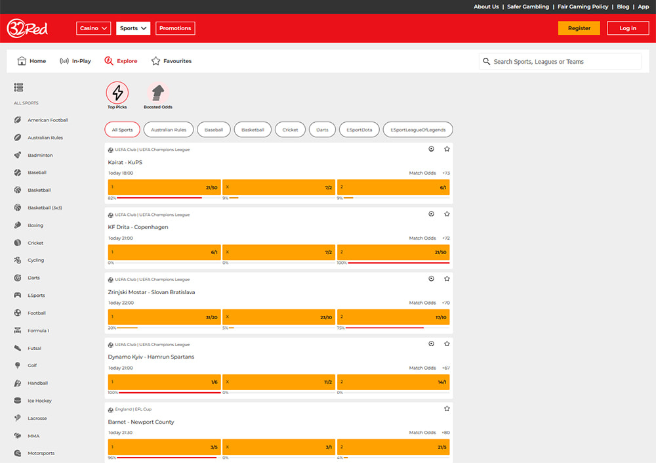Open Darts in the sidebar
Screen dimensions: 656x463
[x=27, y=277]
